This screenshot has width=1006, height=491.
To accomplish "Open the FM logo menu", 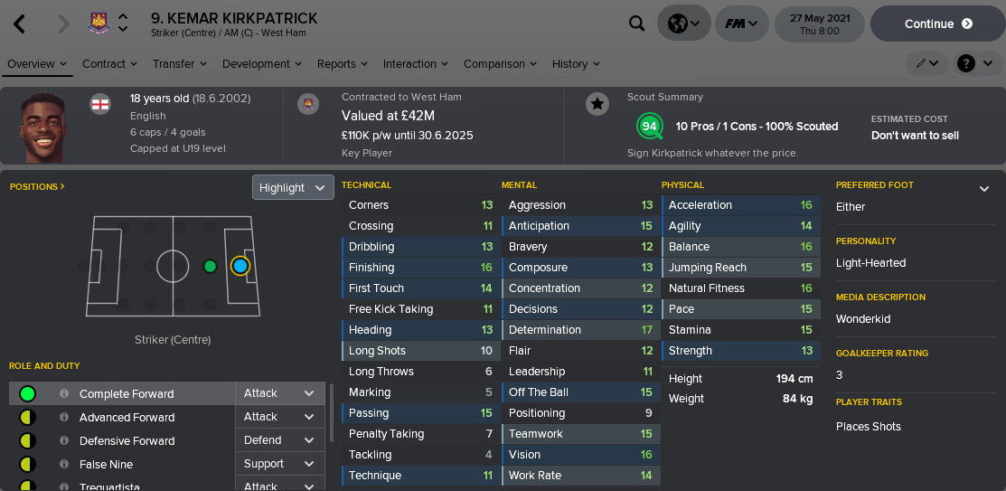I will (741, 24).
